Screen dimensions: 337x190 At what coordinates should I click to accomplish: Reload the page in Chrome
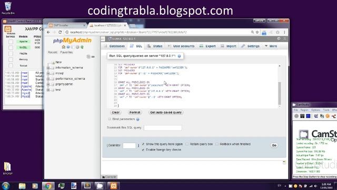click(x=60, y=32)
